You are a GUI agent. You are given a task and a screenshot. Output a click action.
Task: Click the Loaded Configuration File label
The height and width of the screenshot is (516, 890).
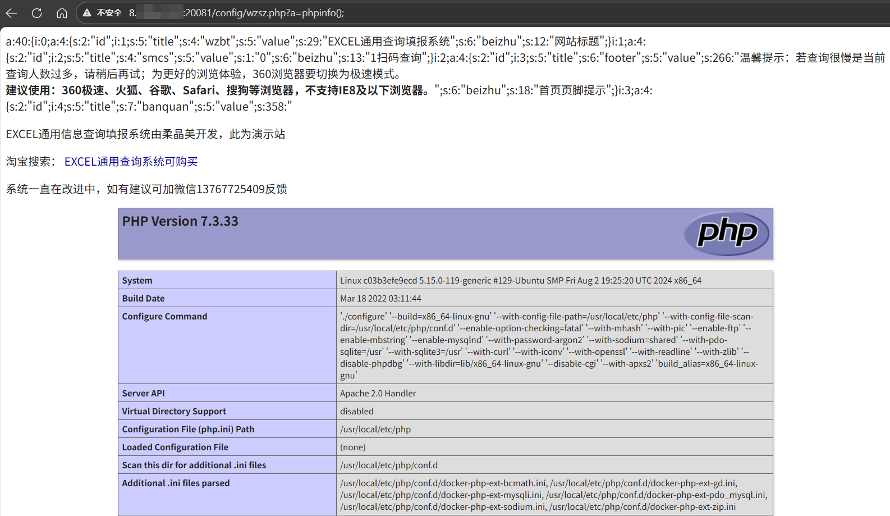(175, 447)
